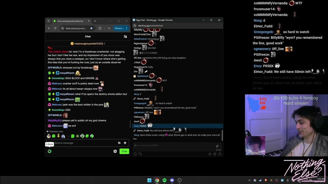Click the Kick address bar URL
This screenshot has width=328, height=184.
76,28
